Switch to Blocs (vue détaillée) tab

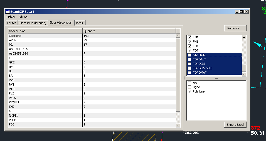pos(33,23)
